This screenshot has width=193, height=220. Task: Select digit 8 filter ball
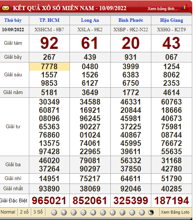pyautogui.click(x=132, y=212)
